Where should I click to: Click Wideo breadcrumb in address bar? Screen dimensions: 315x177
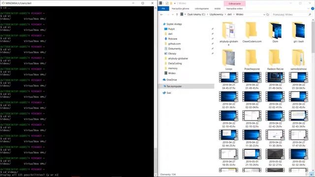pyautogui.click(x=240, y=14)
